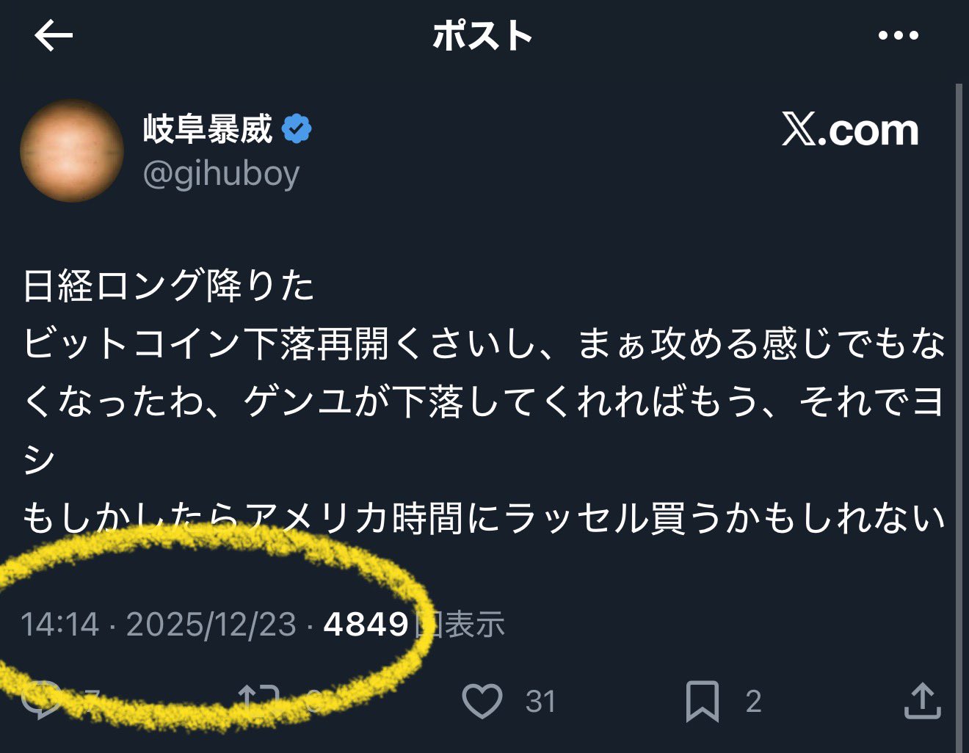Viewport: 969px width, 753px height.
Task: Open the three-dot more options menu
Action: (899, 36)
